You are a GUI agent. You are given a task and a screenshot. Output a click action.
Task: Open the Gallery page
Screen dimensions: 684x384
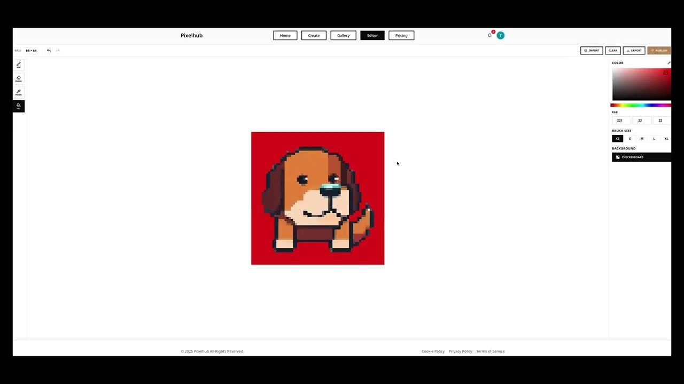point(343,35)
